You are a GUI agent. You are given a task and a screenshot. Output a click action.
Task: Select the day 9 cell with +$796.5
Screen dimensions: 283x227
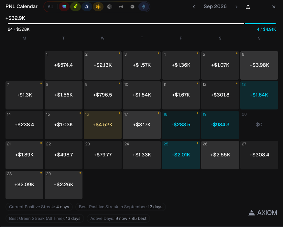click(x=103, y=95)
